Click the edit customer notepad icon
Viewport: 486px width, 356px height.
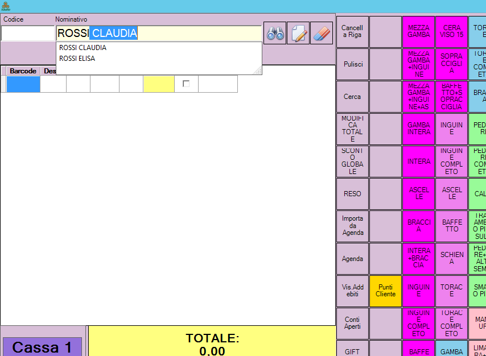(298, 34)
